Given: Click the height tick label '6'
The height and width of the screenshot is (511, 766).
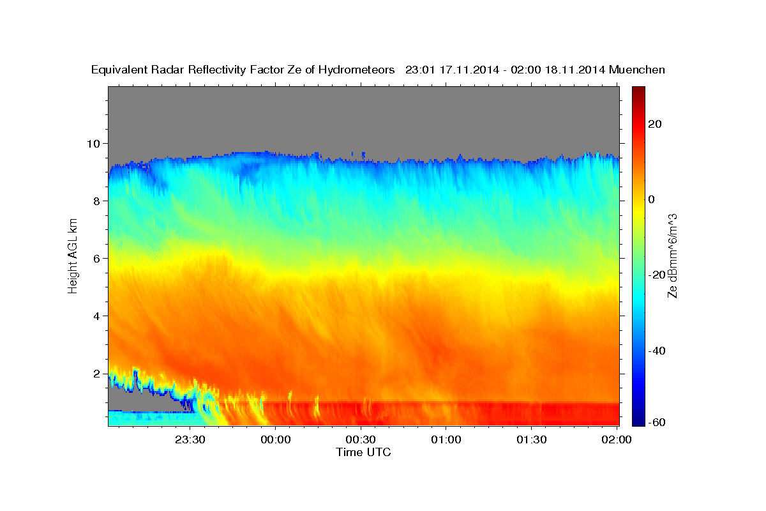Looking at the screenshot, I should (x=98, y=258).
